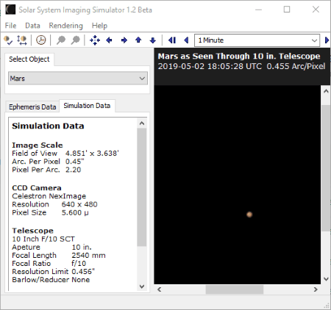Maximize the Solar System Imaging Simulator window
This screenshot has height=310, width=331.
point(287,10)
